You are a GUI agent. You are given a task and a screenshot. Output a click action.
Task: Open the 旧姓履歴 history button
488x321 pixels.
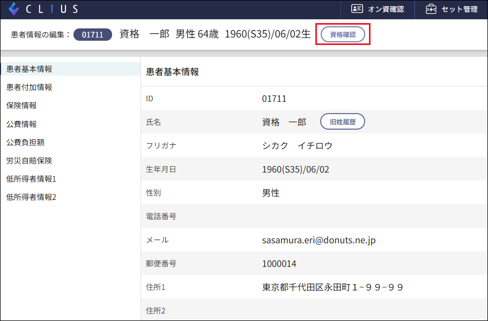coord(342,121)
